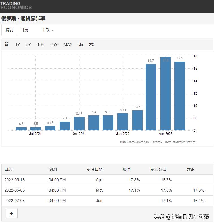Switch to the 摘要 summary tab
The width and height of the screenshot is (214, 224).
pyautogui.click(x=9, y=30)
